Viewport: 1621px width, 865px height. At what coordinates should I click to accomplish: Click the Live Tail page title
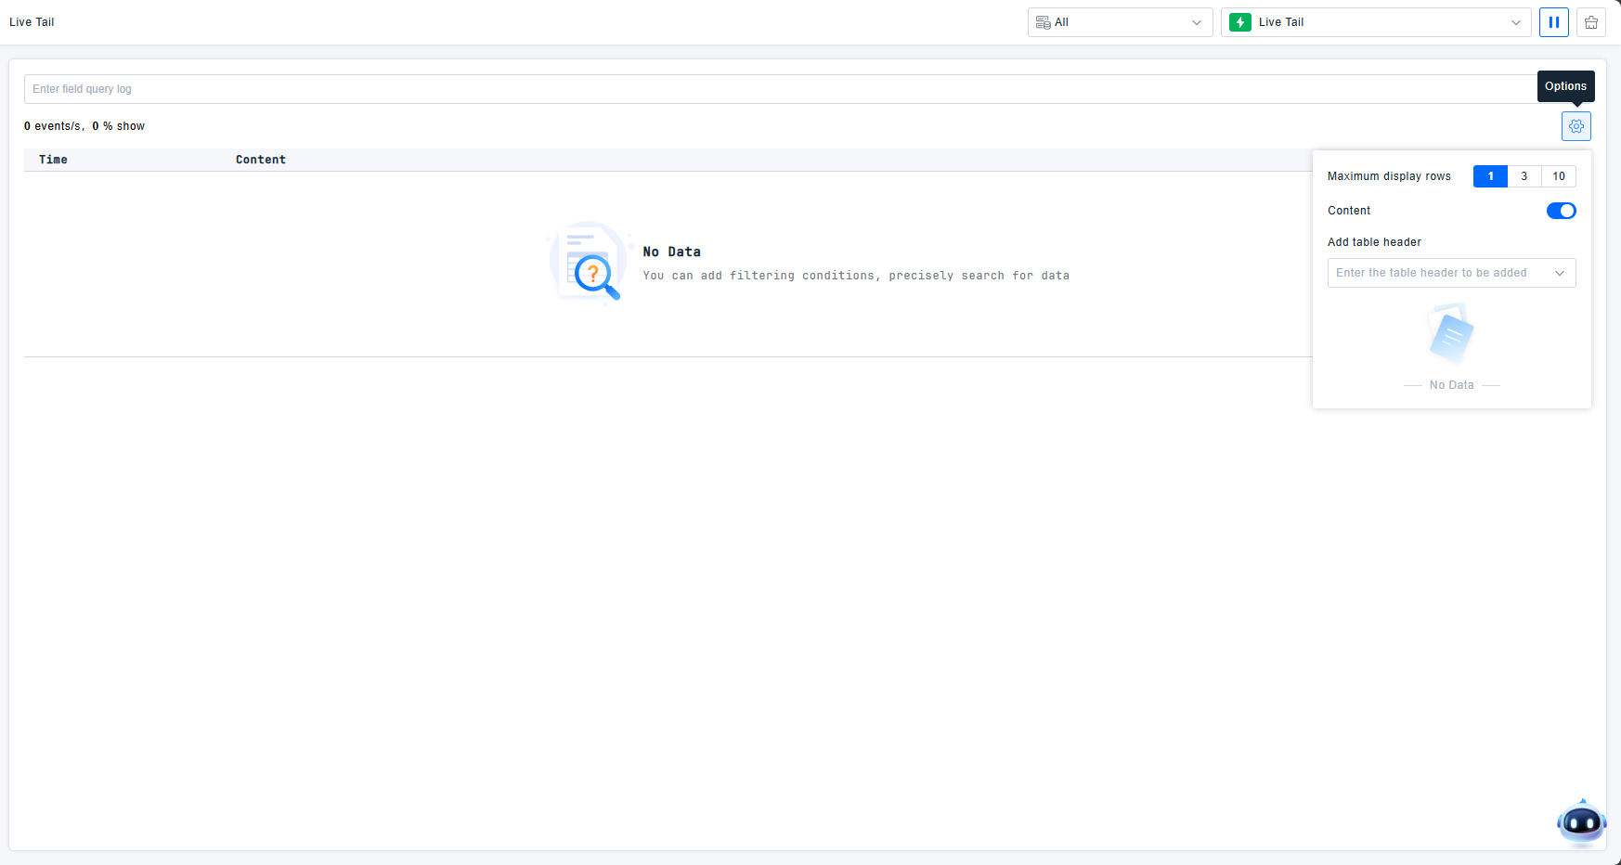coord(32,22)
